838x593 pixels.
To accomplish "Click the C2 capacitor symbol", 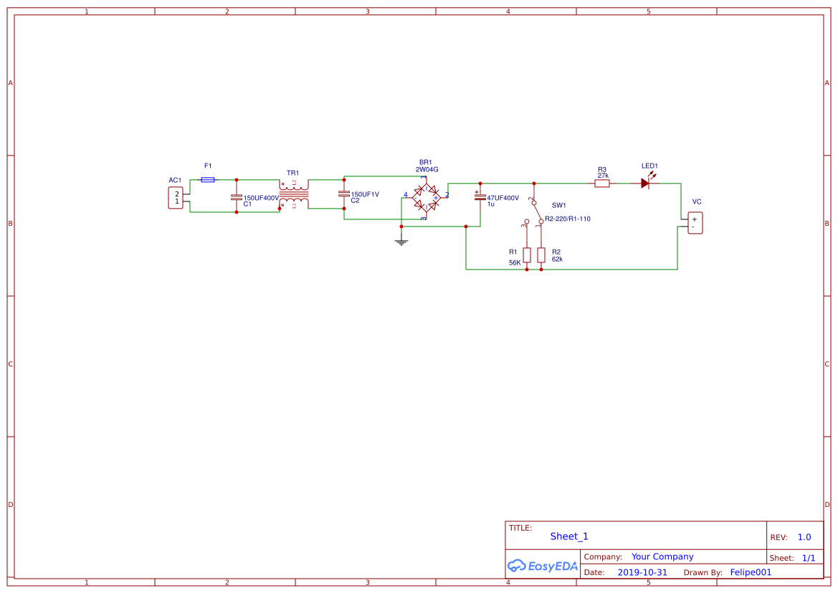I will point(344,194).
